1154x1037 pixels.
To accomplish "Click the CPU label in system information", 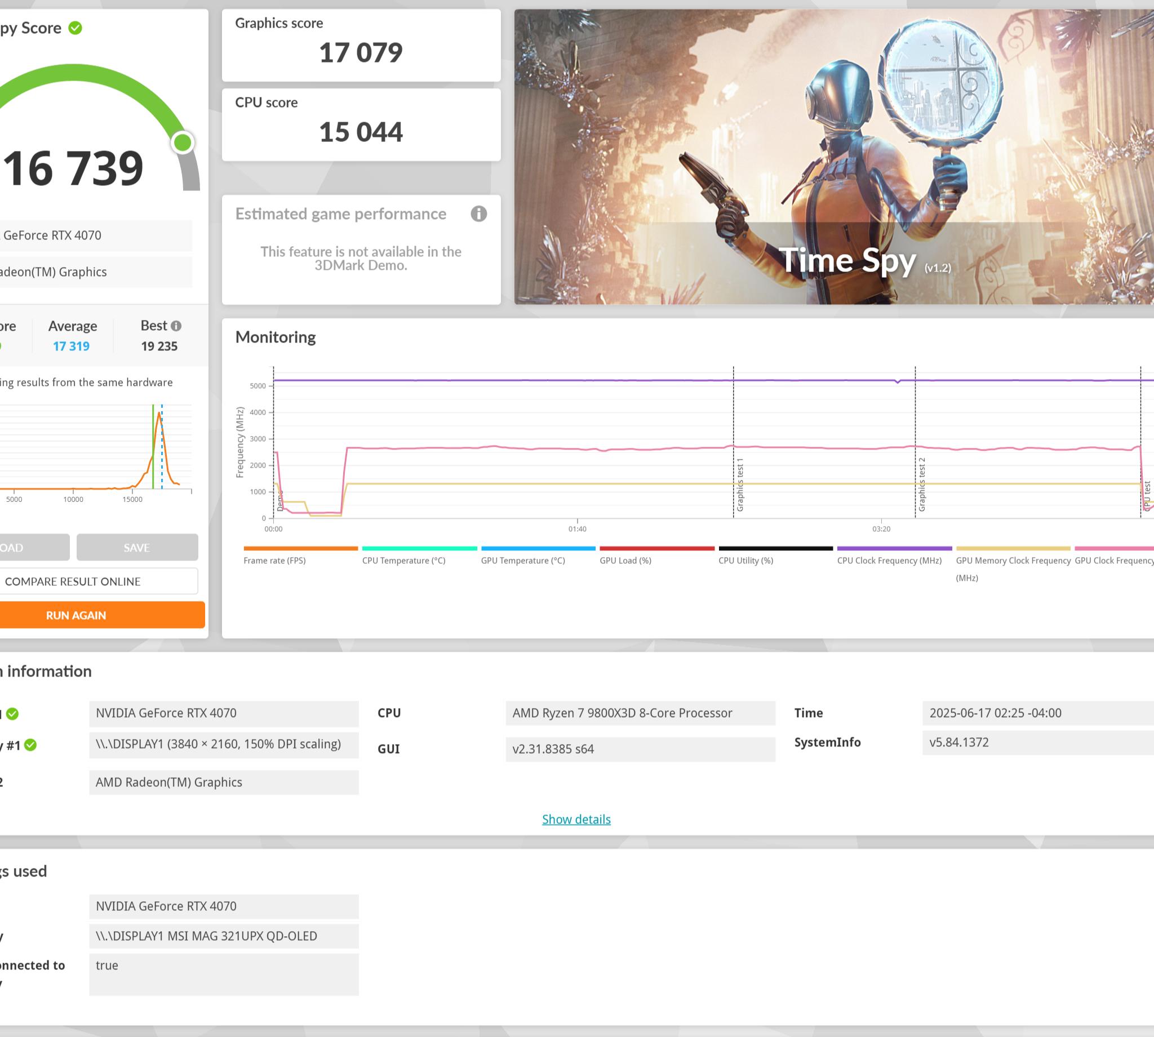I will (x=389, y=713).
